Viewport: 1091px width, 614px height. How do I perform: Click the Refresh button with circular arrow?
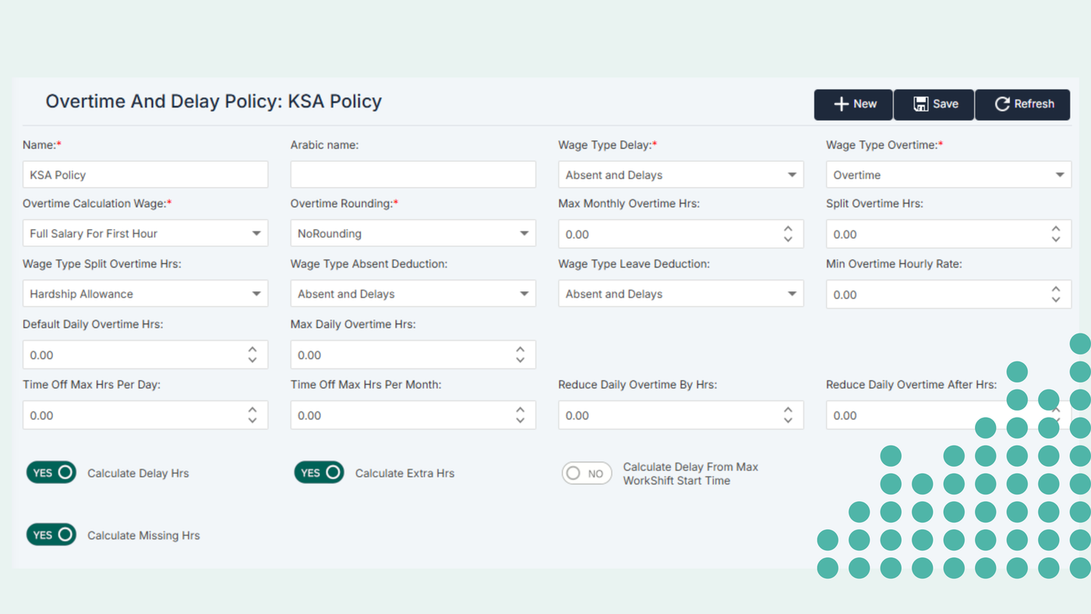[1022, 104]
